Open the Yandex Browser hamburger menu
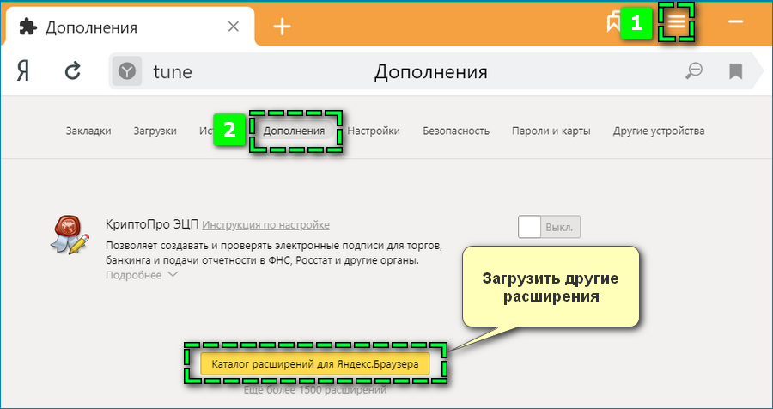The width and height of the screenshot is (773, 409). click(677, 21)
